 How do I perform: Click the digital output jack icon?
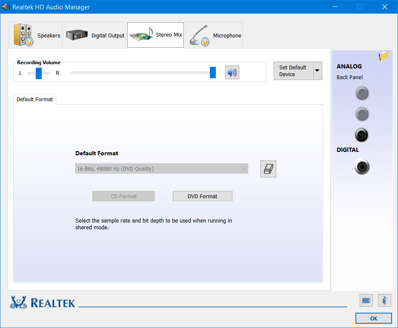tap(362, 167)
